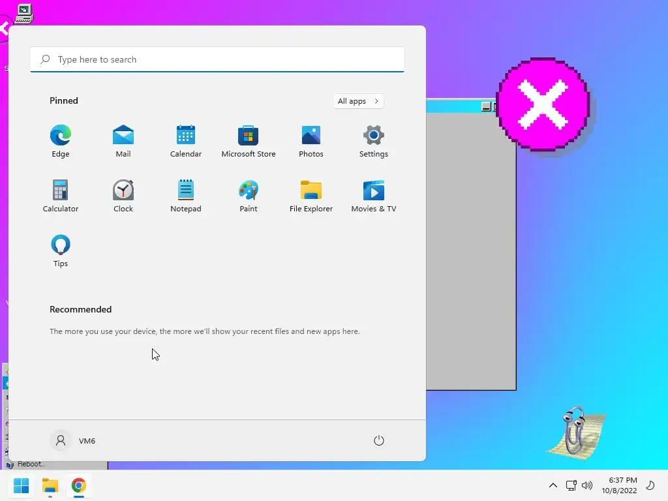Viewport: 668px width, 501px height.
Task: Open the VM6 user account menu
Action: (73, 440)
